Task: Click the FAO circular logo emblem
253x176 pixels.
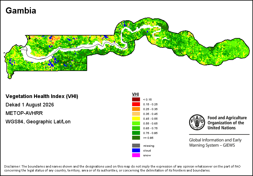Action: [197, 122]
